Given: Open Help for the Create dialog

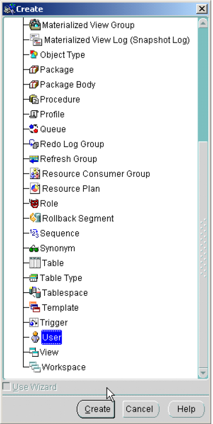Looking at the screenshot, I should click(x=187, y=409).
